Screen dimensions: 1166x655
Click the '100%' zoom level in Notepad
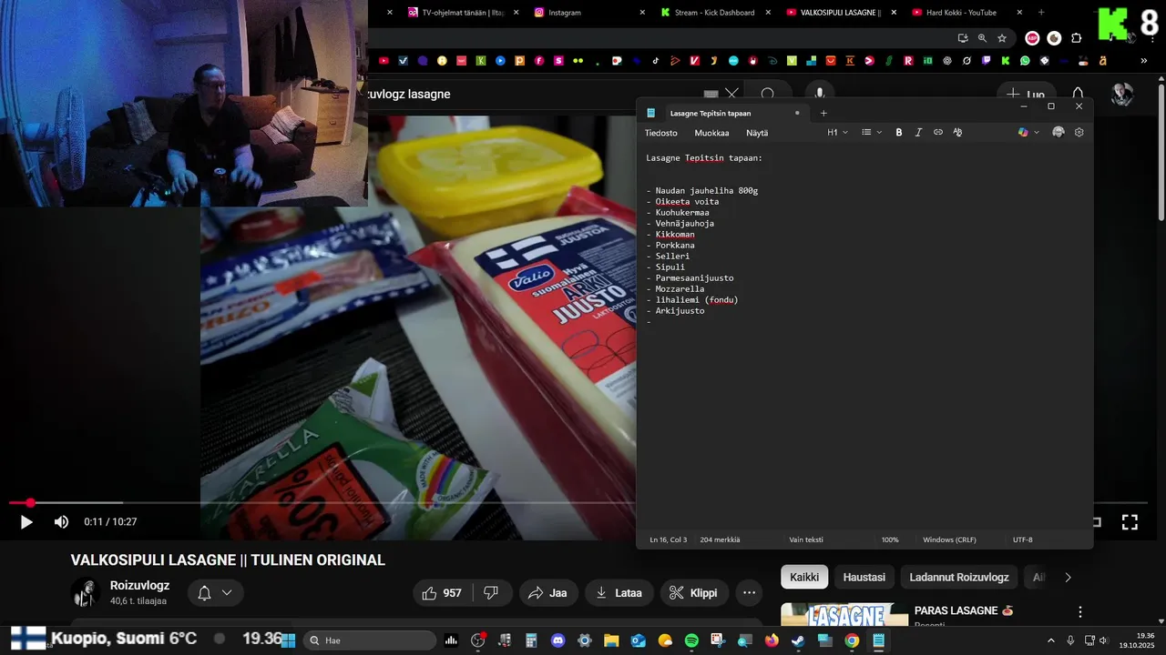[x=890, y=539]
